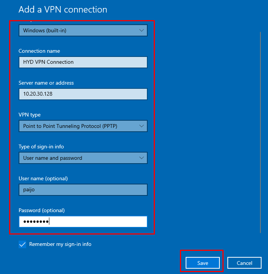
Task: Click the chevron arrow on VPN type box
Action: point(142,126)
